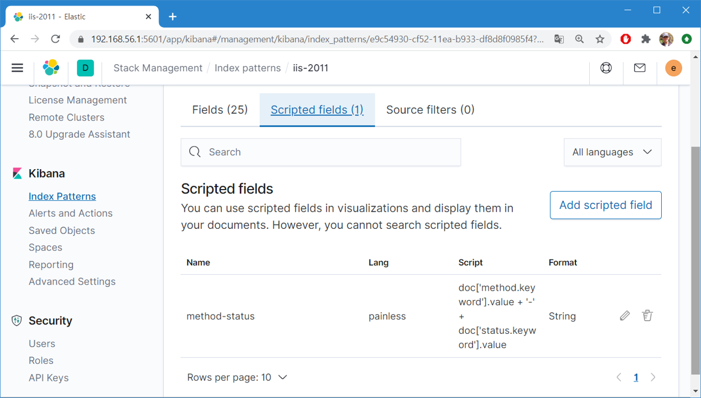Open Saved Objects in sidebar
This screenshot has height=398, width=701.
click(62, 231)
